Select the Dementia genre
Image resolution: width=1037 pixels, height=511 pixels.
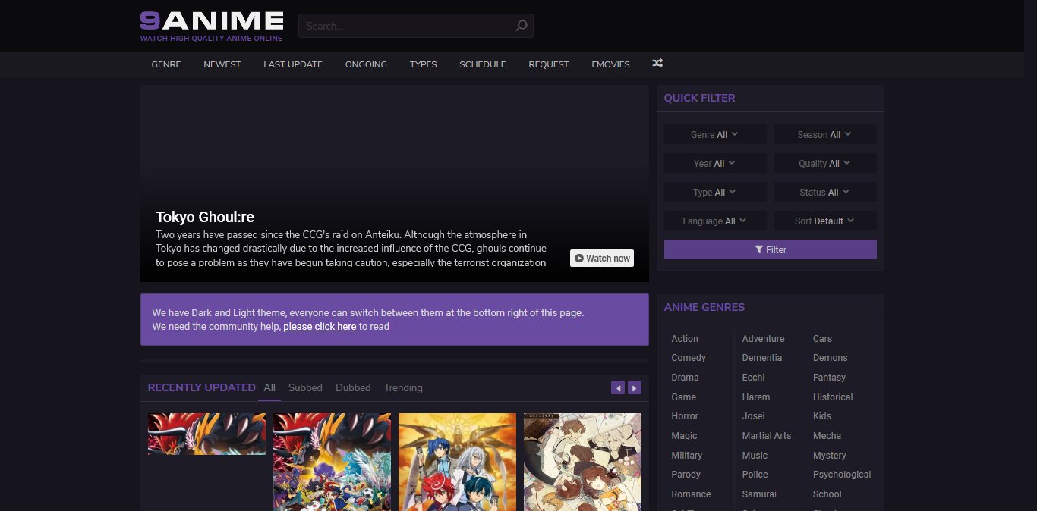[761, 358]
